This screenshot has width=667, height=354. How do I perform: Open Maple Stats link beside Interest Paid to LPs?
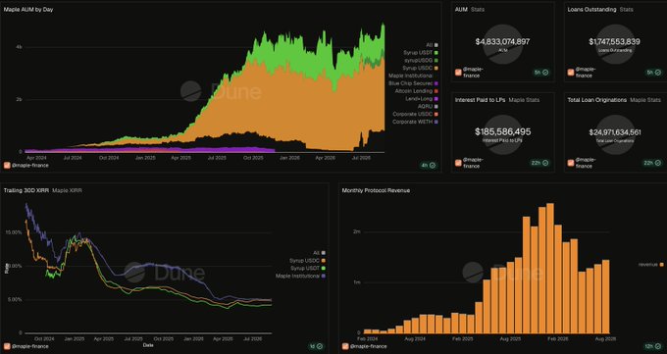[x=524, y=100]
